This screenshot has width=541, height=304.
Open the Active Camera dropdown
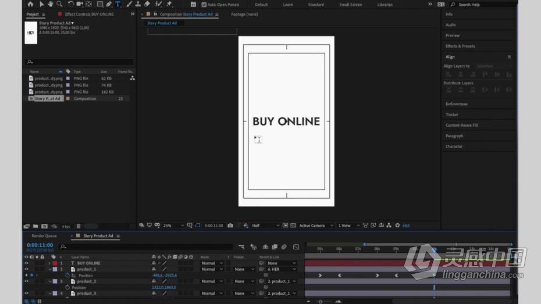316,226
